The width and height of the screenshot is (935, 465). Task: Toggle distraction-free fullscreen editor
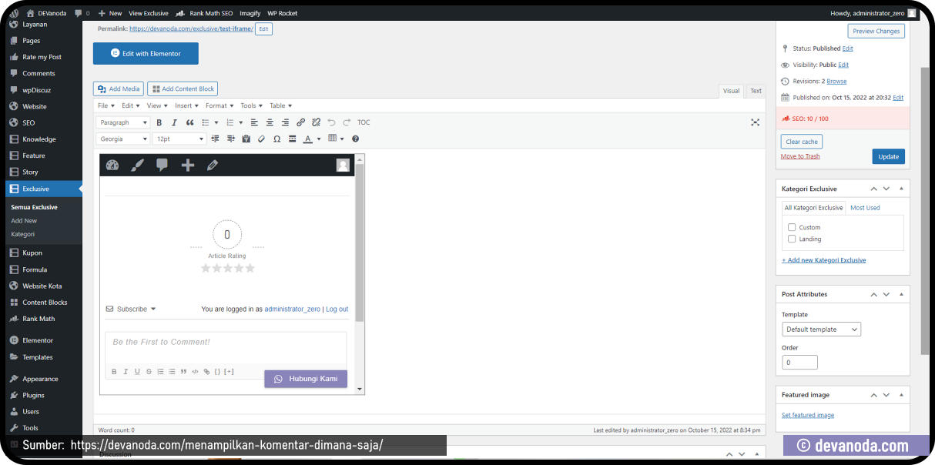point(755,122)
